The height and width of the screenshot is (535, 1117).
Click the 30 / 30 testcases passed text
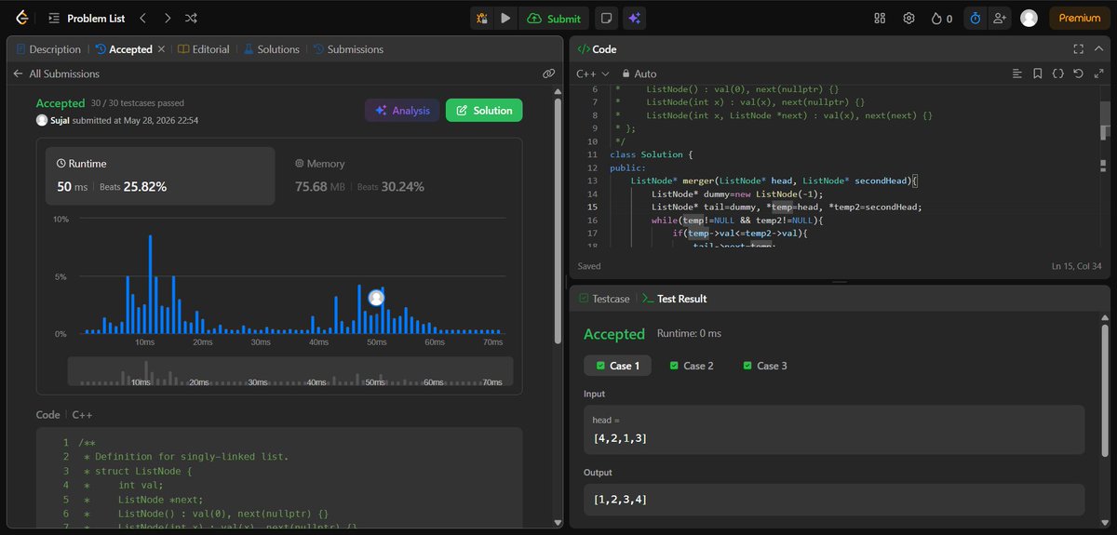pyautogui.click(x=138, y=104)
